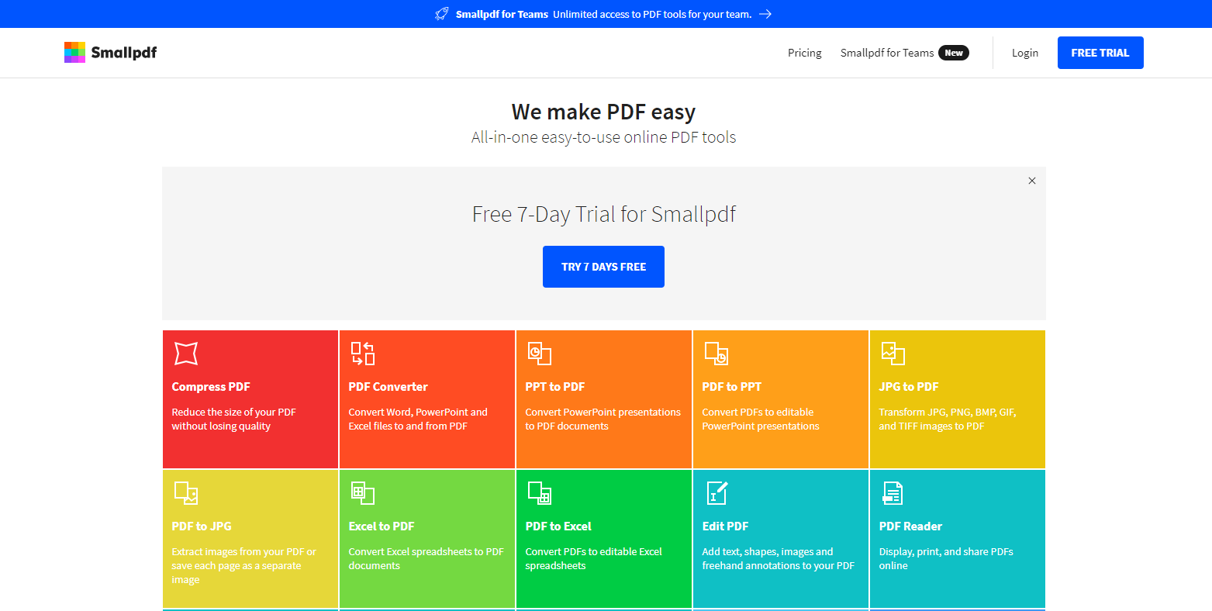Click 'Add text, shapes, images' description

[778, 559]
